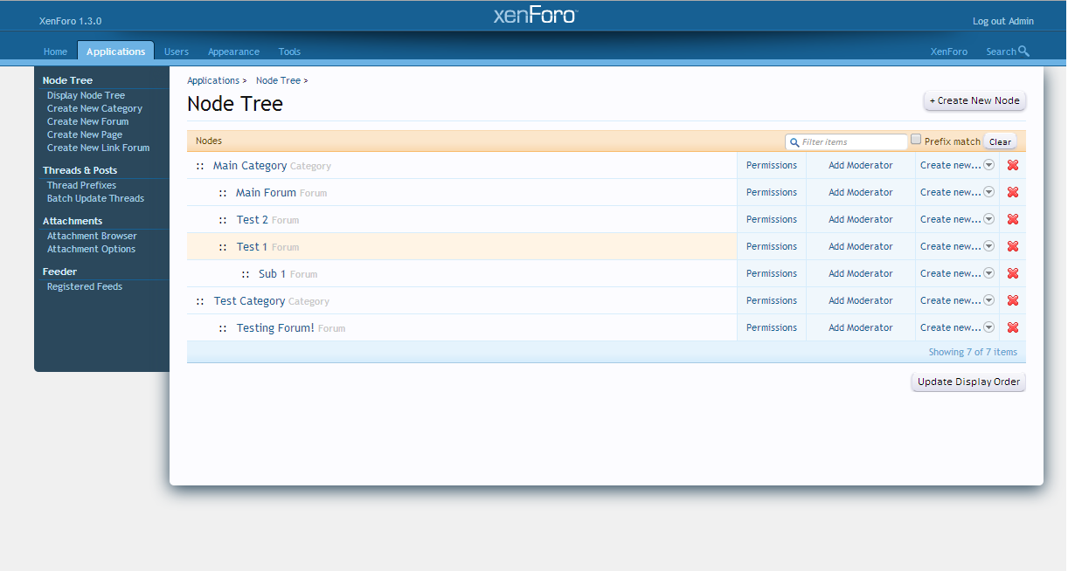Click drag handle beside Testing Forum!
This screenshot has height=571, width=1068.
point(223,328)
